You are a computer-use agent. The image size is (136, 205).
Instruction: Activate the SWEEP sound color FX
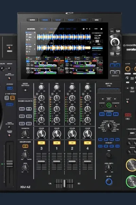click(29, 116)
